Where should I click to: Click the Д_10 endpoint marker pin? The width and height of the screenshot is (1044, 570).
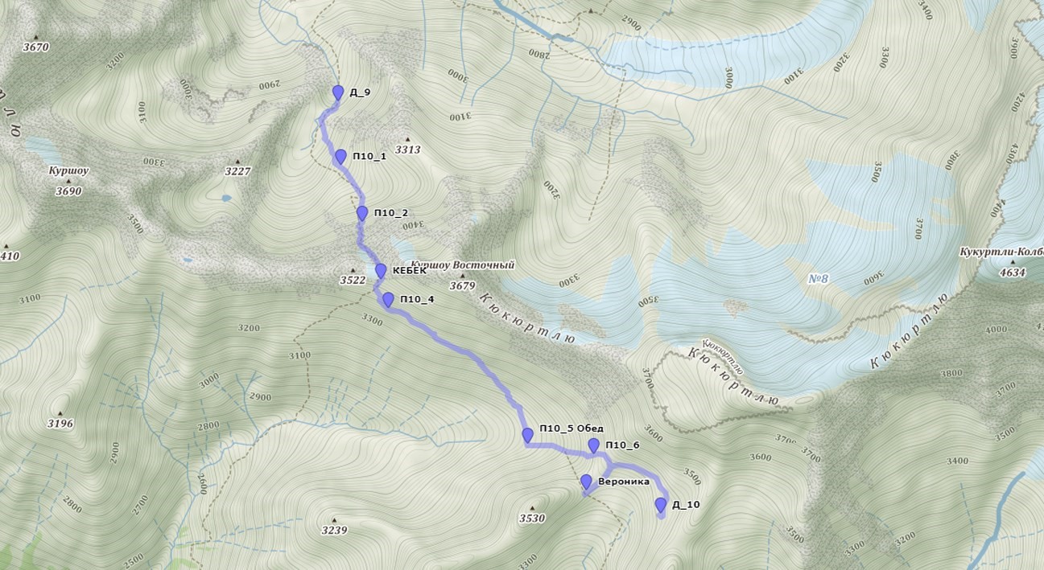pyautogui.click(x=661, y=505)
